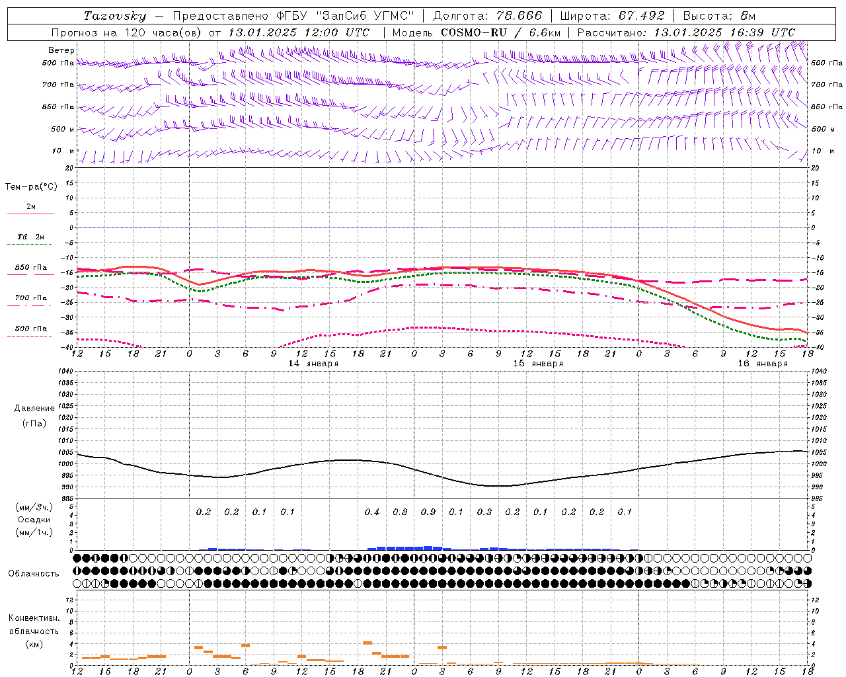Click the "Тем-ра(°C)" temperature panel label
The height and width of the screenshot is (677, 846).
[31, 187]
